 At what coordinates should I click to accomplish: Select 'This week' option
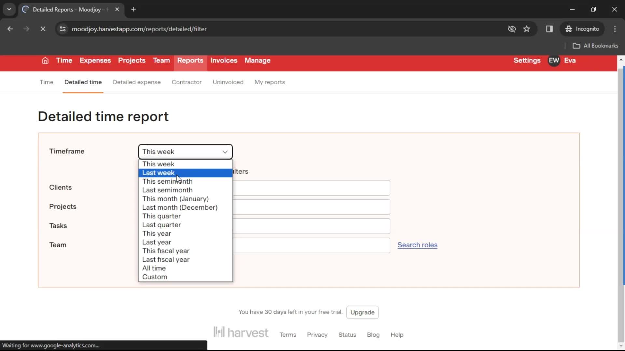pos(185,164)
